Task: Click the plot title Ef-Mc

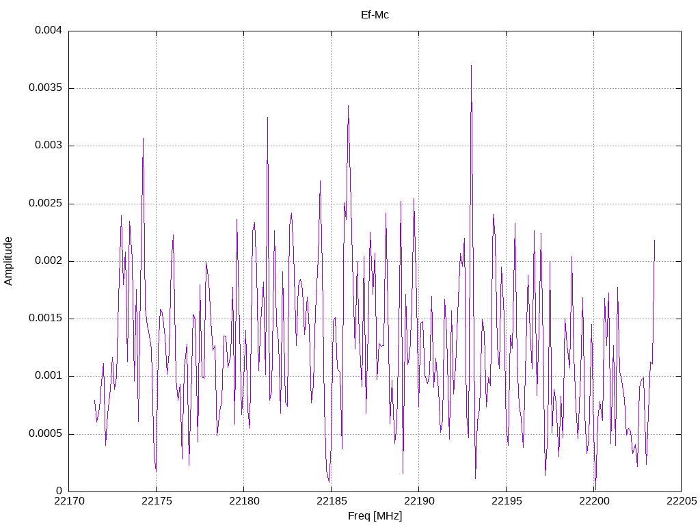Action: [375, 15]
